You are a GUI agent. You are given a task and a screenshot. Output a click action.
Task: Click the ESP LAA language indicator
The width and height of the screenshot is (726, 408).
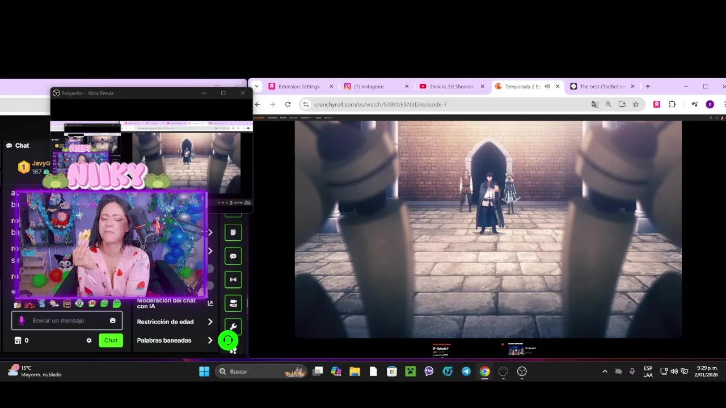[x=648, y=372]
